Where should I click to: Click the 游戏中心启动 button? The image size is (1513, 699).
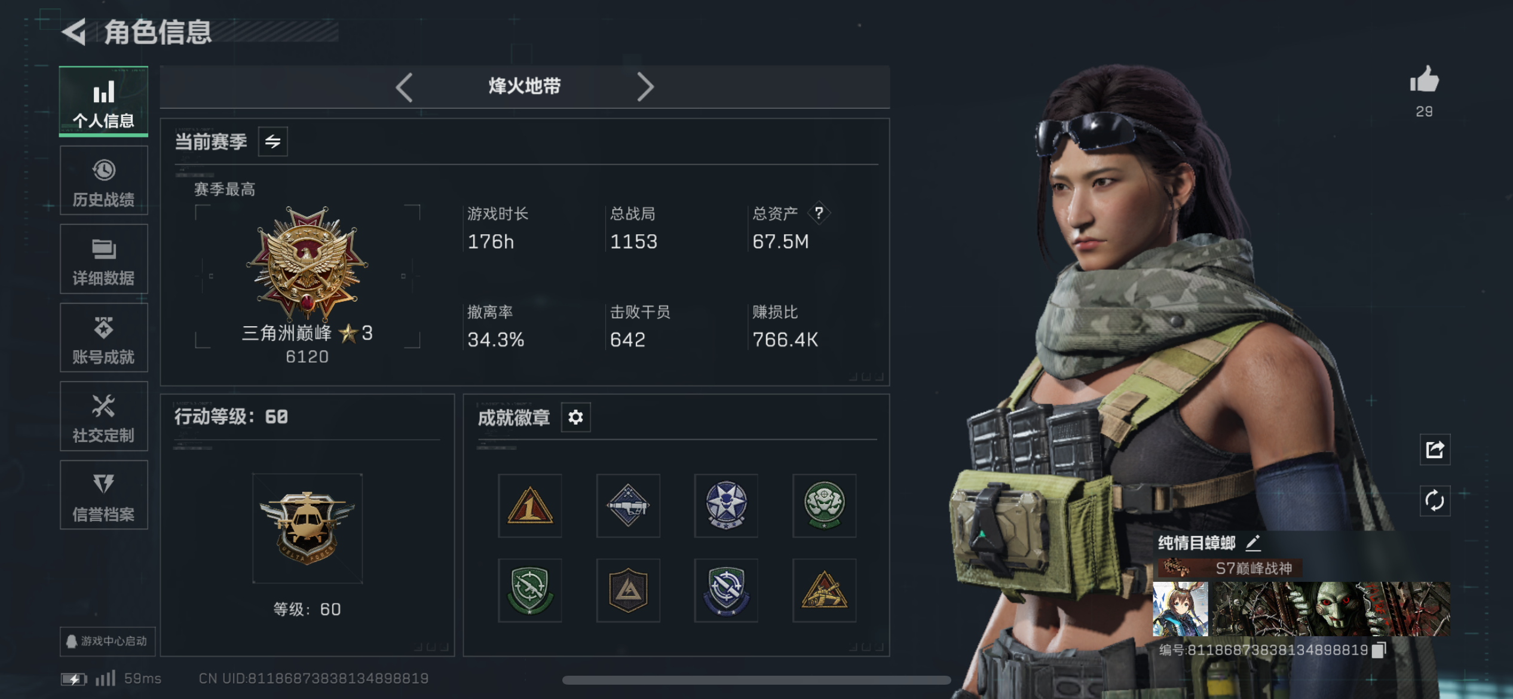108,641
